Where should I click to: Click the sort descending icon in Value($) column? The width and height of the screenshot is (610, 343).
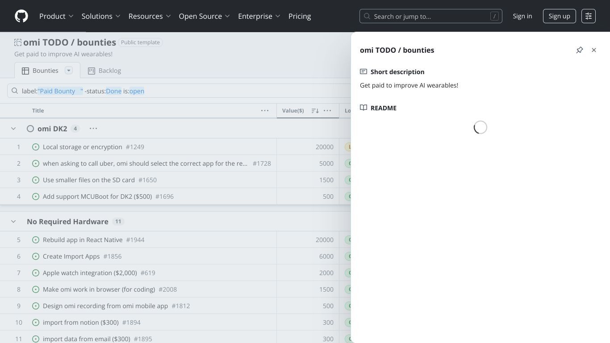tap(315, 111)
